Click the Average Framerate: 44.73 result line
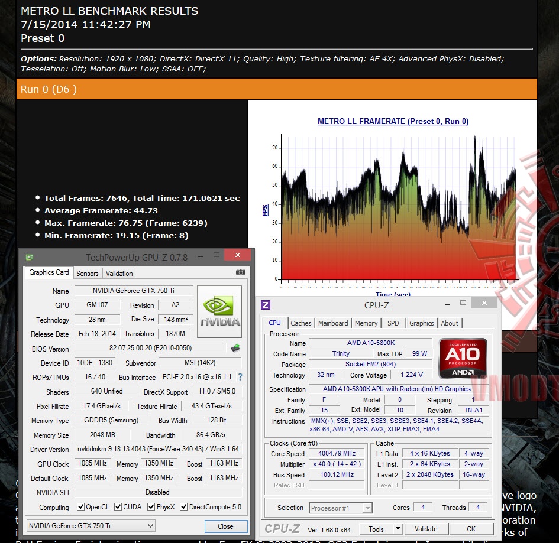This screenshot has height=543, width=559. click(x=101, y=211)
